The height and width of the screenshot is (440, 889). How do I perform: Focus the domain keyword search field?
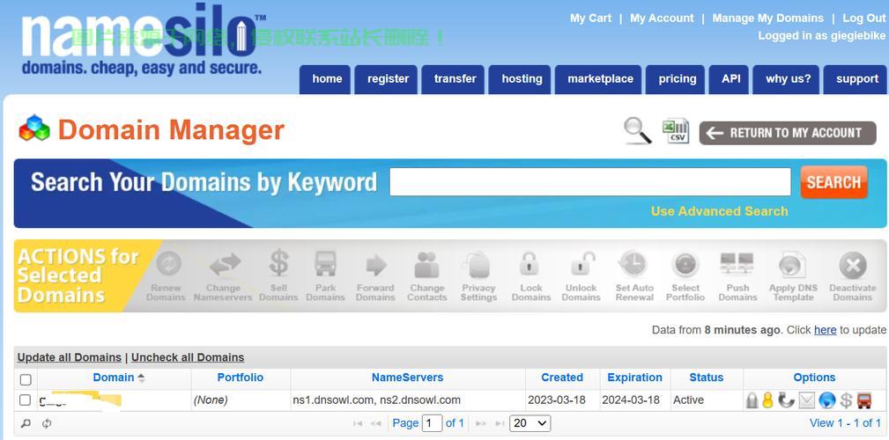coord(589,182)
